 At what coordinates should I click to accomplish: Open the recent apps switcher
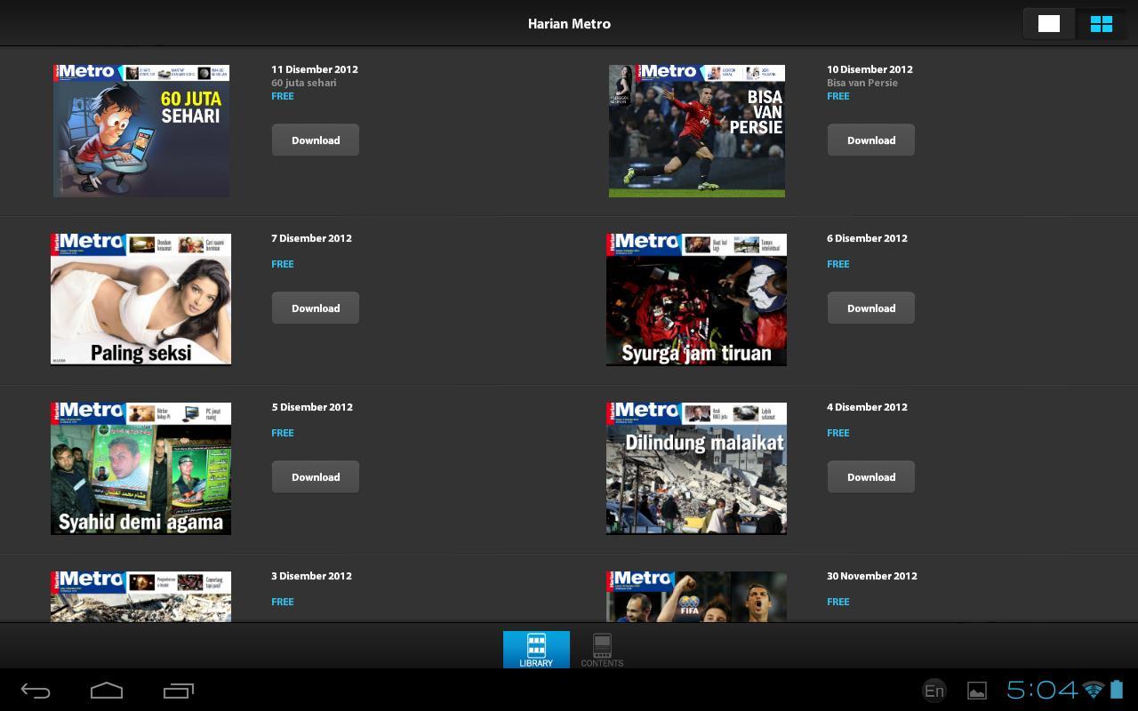pyautogui.click(x=178, y=691)
